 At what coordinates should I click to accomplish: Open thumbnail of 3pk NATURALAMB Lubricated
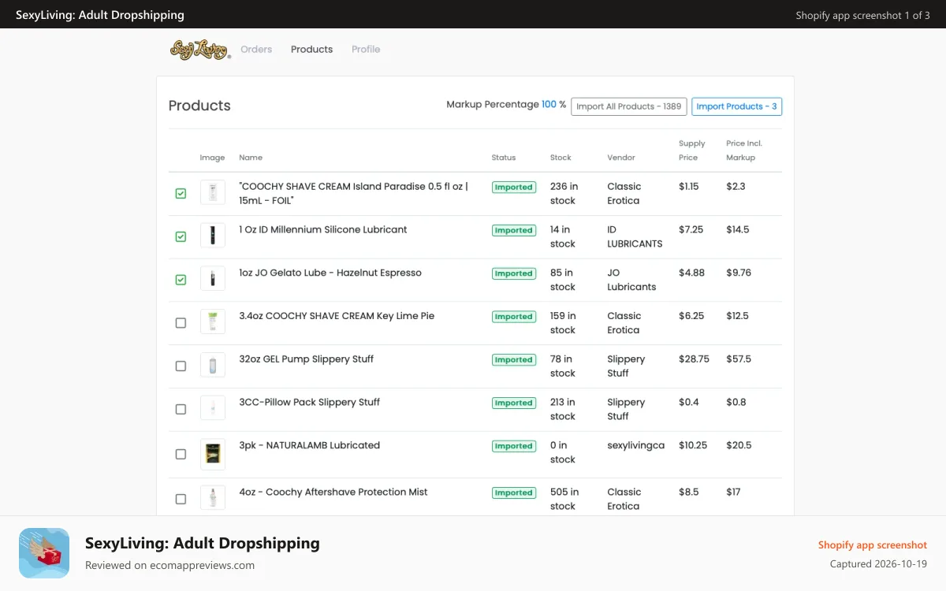tap(213, 454)
